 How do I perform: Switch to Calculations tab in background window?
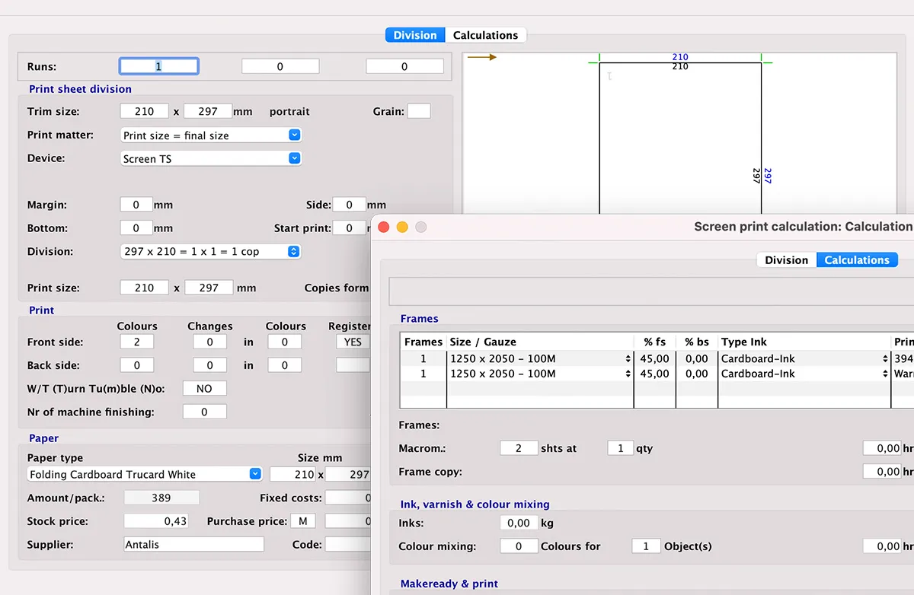pos(485,35)
